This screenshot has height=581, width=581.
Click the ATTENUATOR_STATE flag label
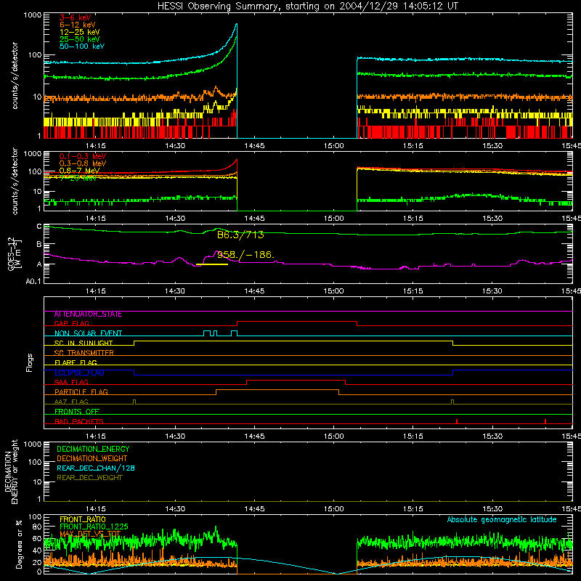[x=88, y=314]
